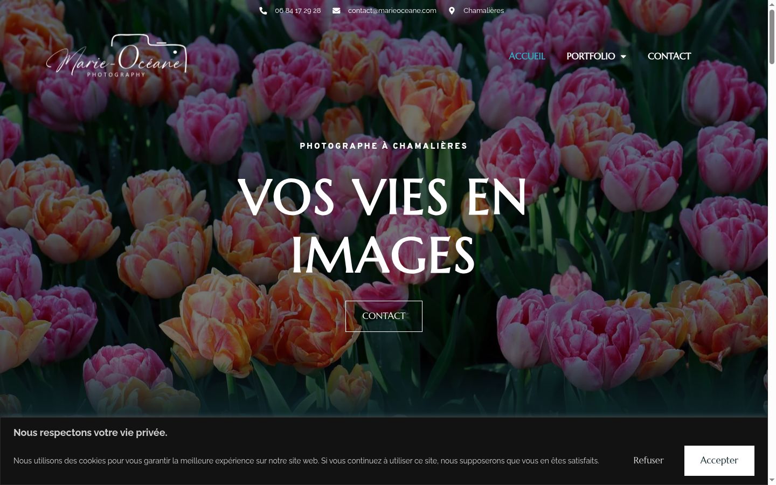Open the Marie-Océane Photography logo
This screenshot has width=776, height=485.
coord(117,56)
